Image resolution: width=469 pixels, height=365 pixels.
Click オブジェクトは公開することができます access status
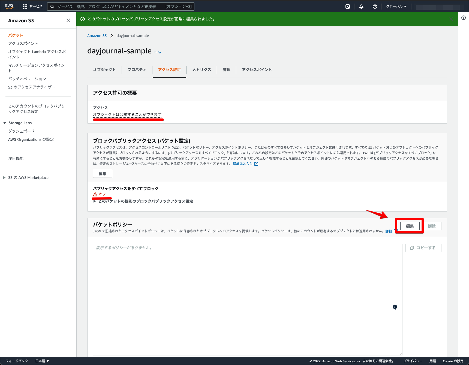(127, 115)
